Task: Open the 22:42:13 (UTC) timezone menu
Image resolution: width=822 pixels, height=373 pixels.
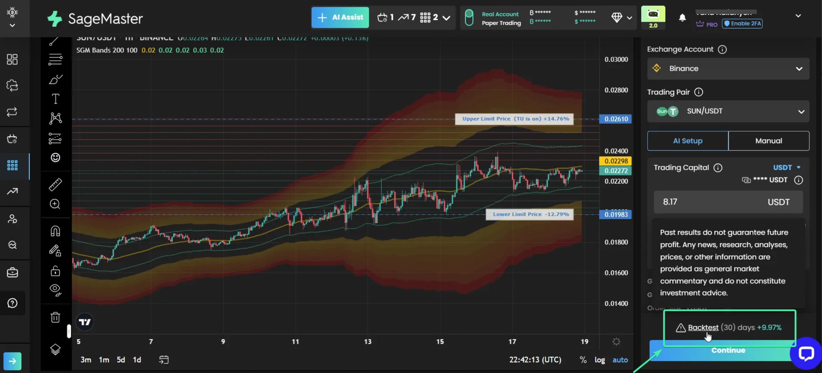Action: [x=535, y=360]
